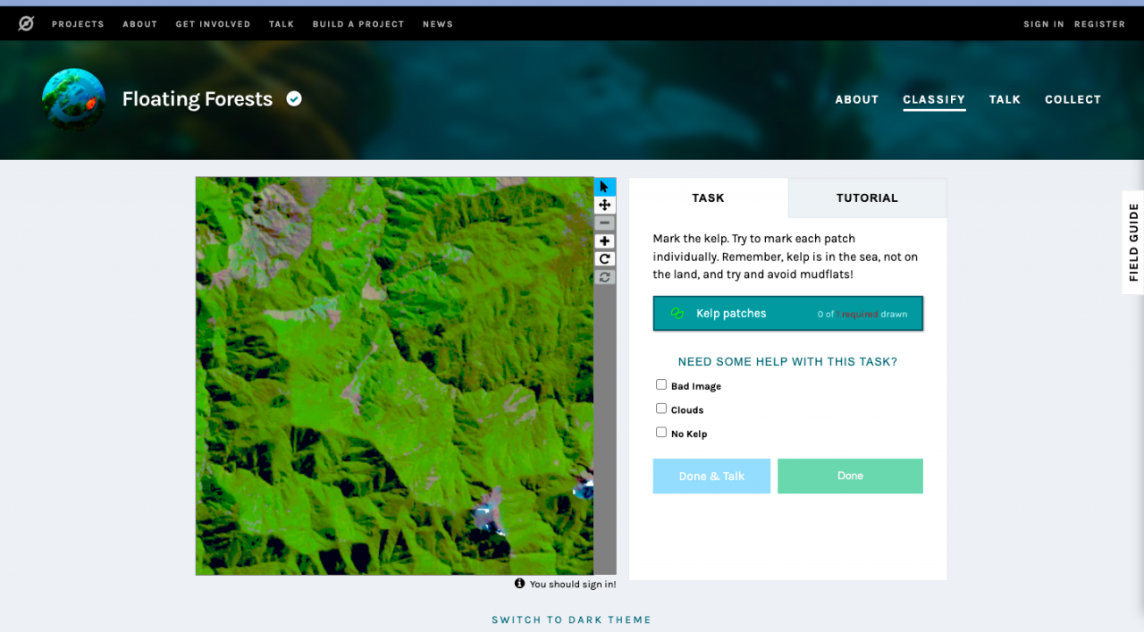Open the project About page link

click(857, 99)
